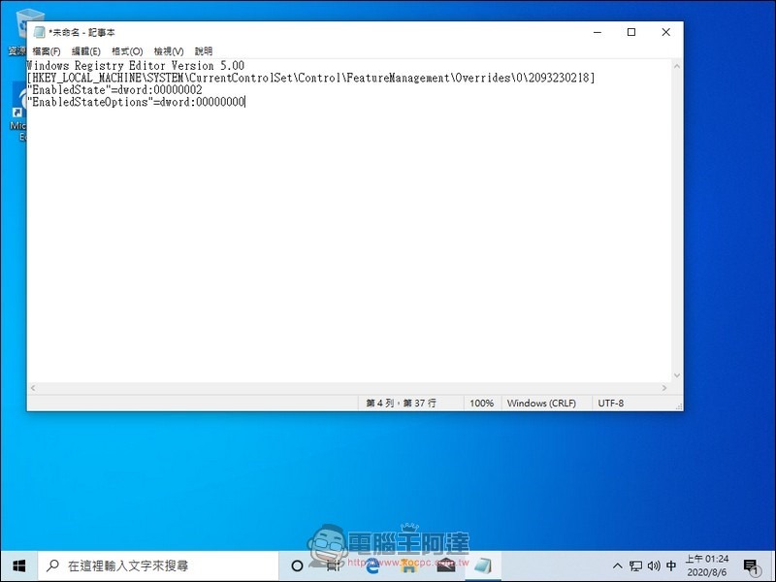
Task: Open the 檔案(F) menu
Action: pos(47,51)
